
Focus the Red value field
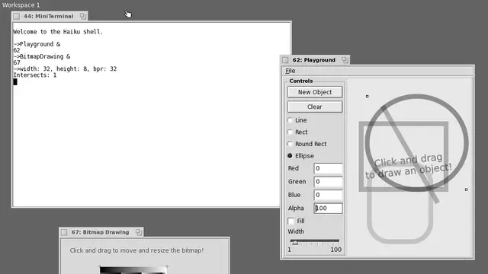328,168
